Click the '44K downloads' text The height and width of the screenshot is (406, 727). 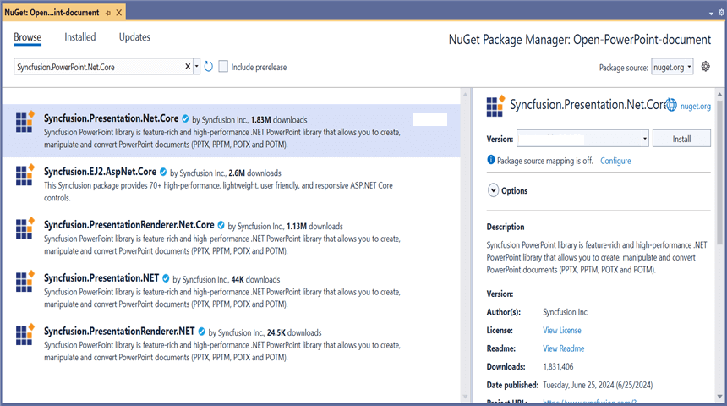point(255,279)
